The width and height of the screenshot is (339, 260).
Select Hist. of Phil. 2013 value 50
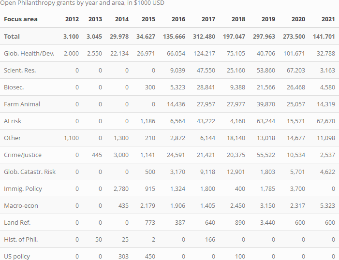click(99, 240)
